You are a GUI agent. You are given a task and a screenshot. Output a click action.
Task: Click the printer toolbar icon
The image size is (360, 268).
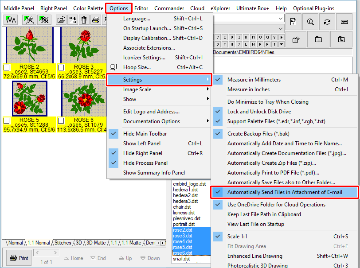coord(95,20)
